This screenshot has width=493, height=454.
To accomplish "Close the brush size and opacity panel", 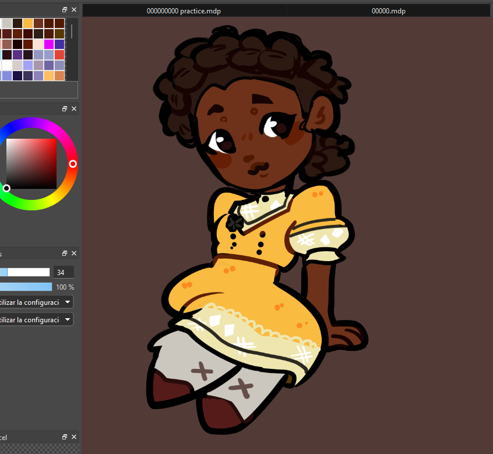I will coord(74,254).
